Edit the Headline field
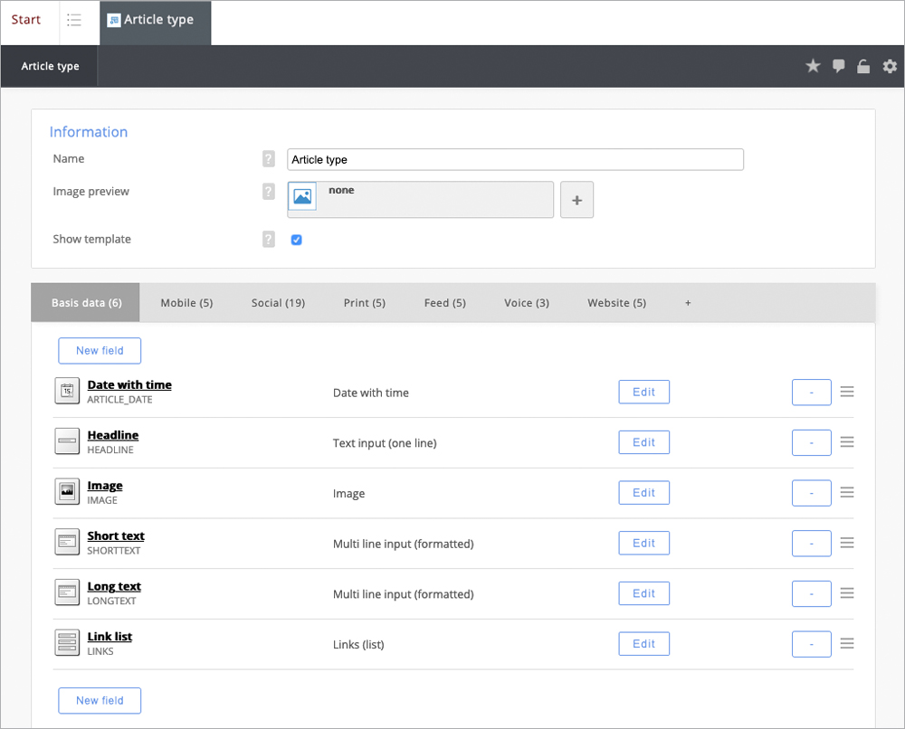This screenshot has width=905, height=729. [x=643, y=442]
